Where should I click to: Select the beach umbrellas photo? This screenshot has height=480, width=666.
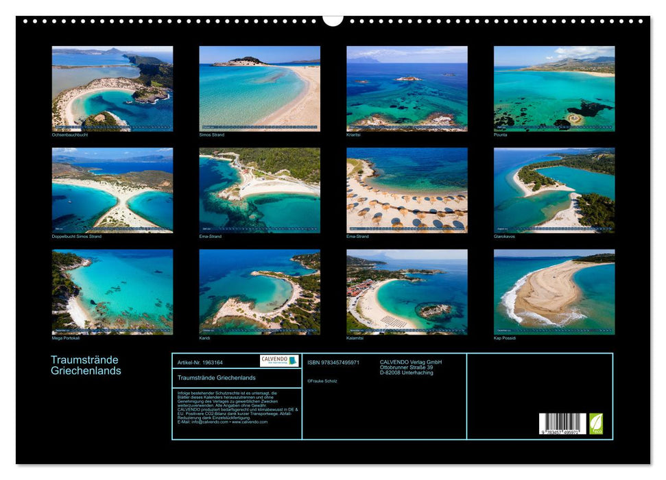click(407, 190)
